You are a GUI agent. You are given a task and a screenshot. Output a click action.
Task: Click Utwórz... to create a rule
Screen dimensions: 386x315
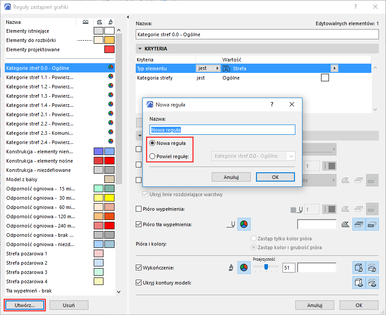tap(25, 305)
